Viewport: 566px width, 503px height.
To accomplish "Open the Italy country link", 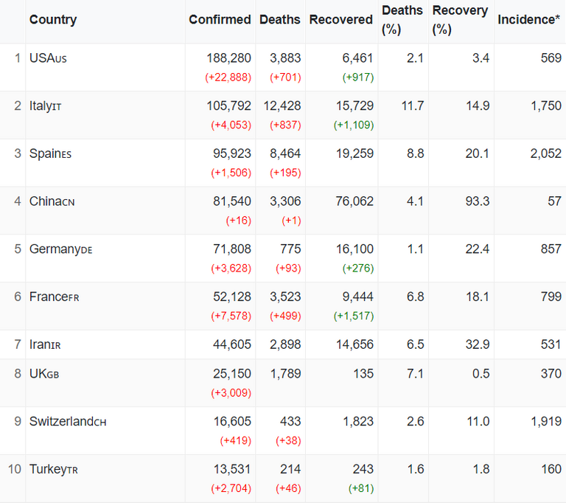I will pos(45,106).
